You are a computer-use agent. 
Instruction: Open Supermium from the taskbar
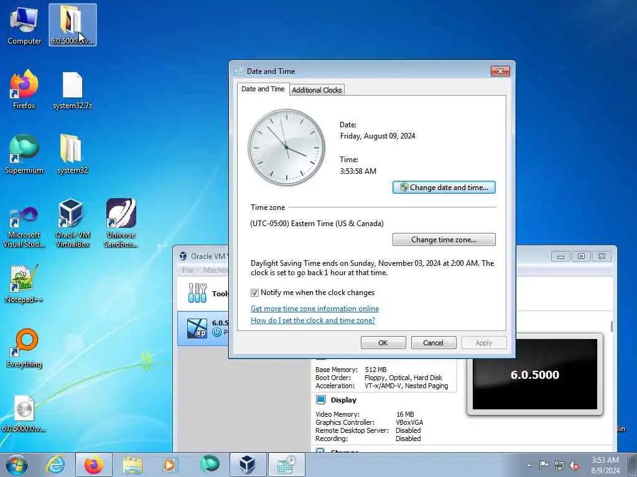click(209, 465)
